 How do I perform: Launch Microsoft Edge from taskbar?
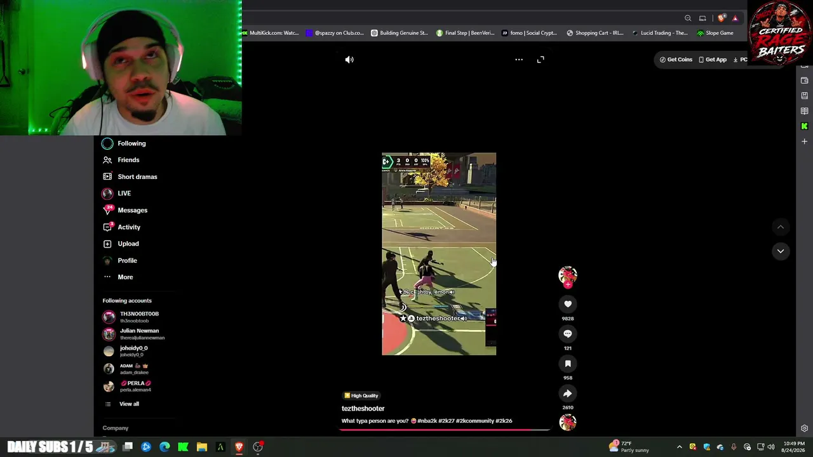pos(165,447)
